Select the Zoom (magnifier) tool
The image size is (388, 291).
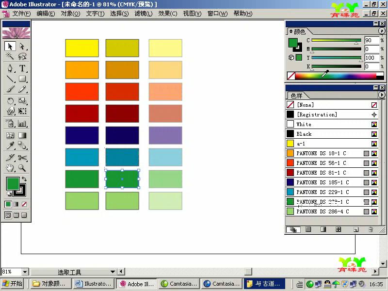pyautogui.click(x=22, y=168)
